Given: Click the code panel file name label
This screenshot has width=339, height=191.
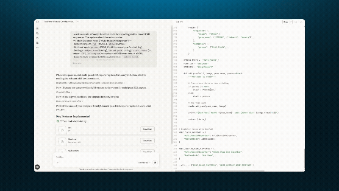Looking at the screenshot, I should click(x=180, y=22).
